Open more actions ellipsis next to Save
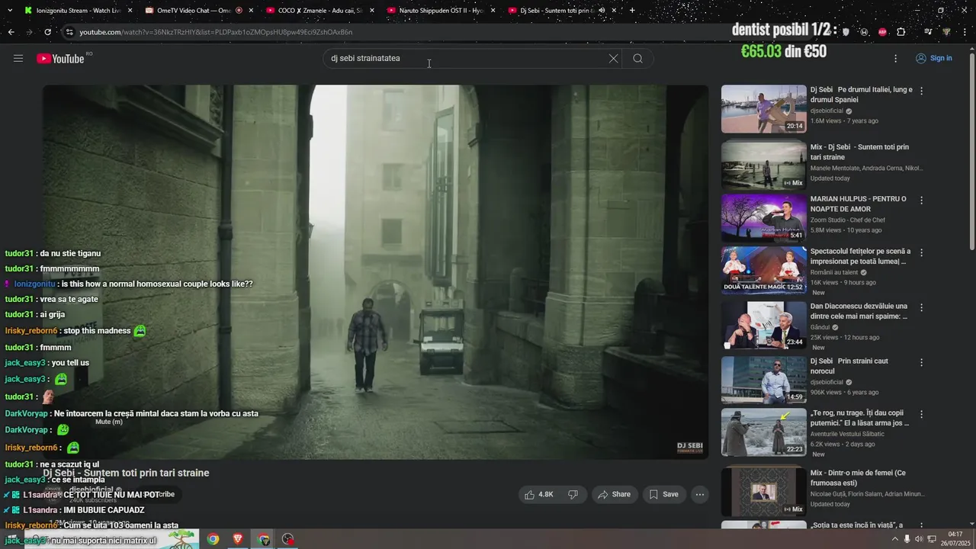Viewport: 976px width, 549px height. pyautogui.click(x=700, y=494)
